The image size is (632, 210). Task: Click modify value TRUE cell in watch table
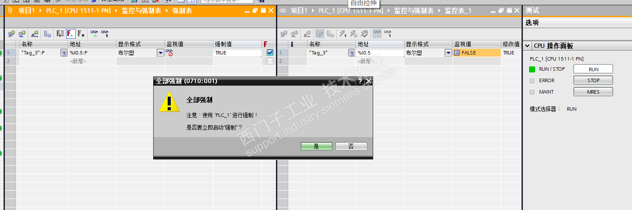(x=511, y=53)
